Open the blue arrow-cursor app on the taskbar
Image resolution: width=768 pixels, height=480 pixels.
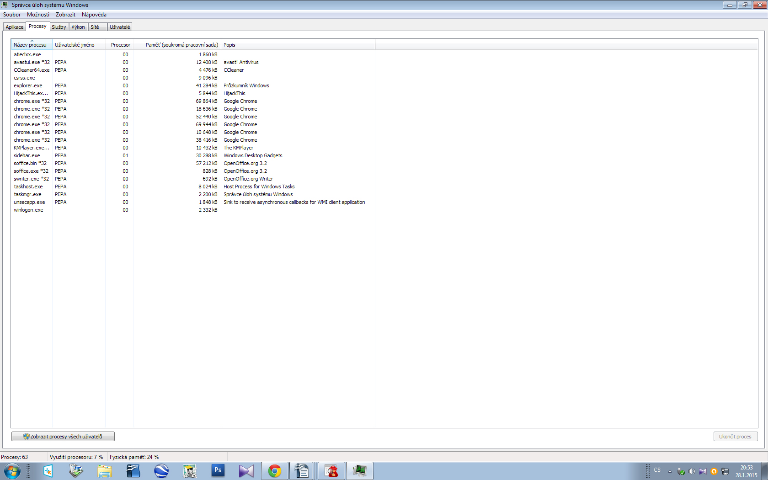[48, 471]
